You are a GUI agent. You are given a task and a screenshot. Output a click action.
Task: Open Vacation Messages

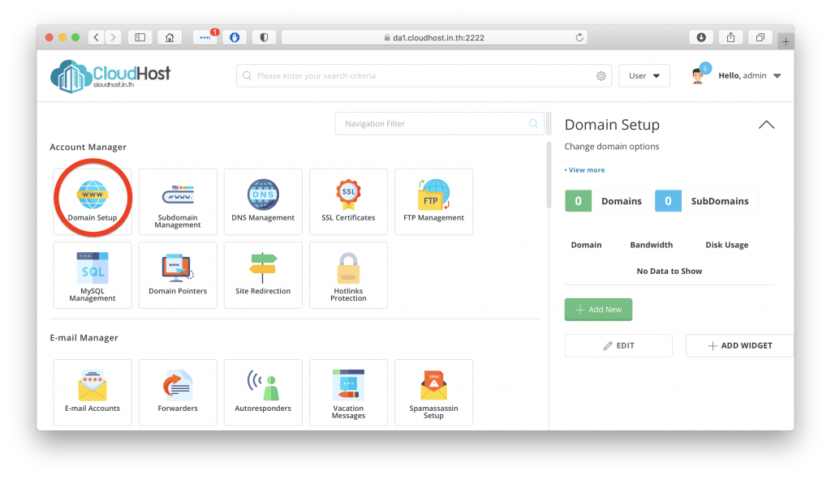point(348,391)
